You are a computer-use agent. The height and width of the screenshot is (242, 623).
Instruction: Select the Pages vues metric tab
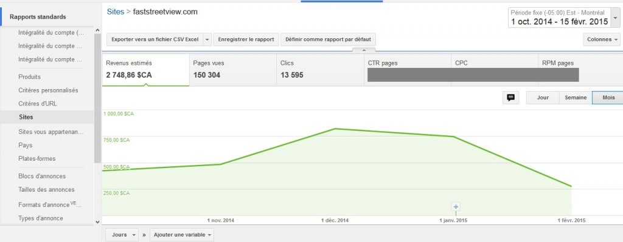pyautogui.click(x=233, y=70)
